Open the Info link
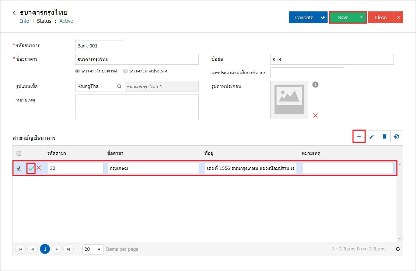The height and width of the screenshot is (271, 416). pyautogui.click(x=24, y=21)
